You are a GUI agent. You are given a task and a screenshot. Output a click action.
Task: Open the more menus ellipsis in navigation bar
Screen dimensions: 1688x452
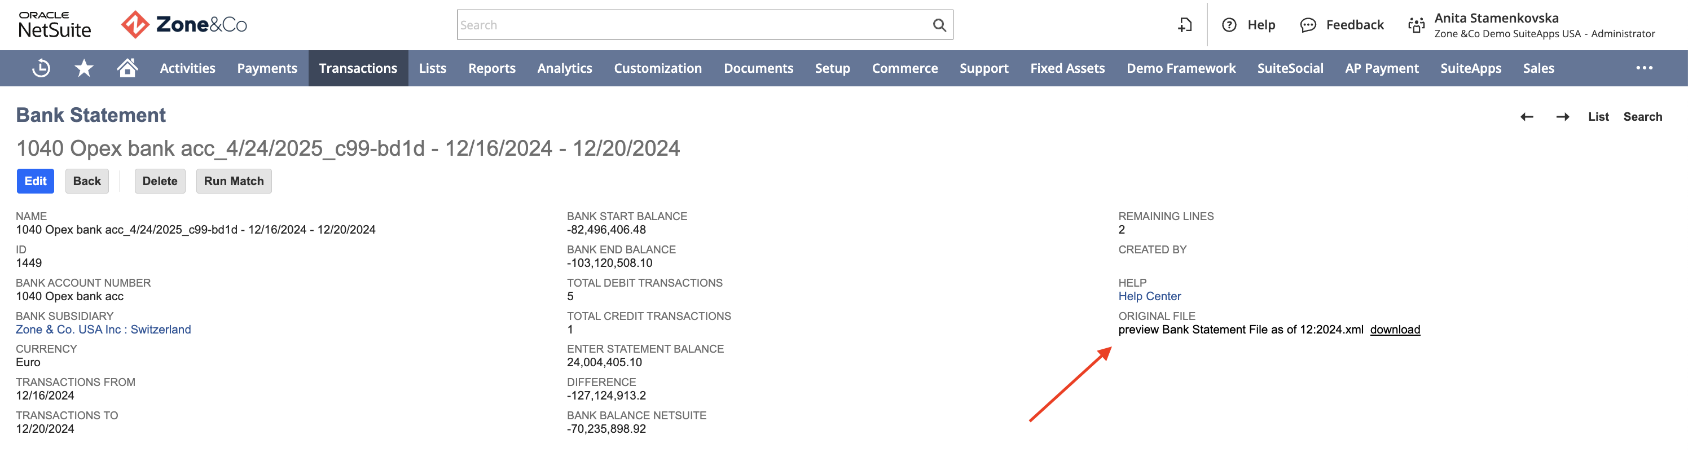coord(1644,68)
